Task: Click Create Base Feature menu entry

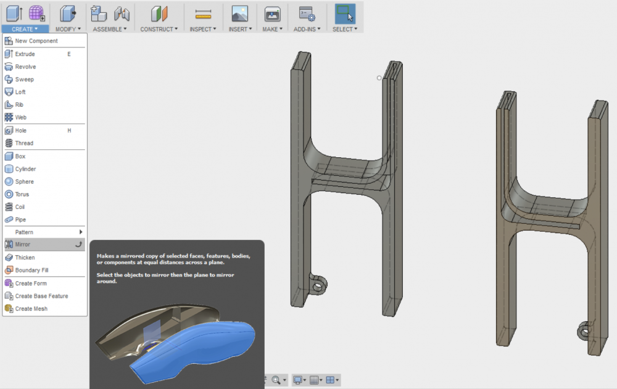Action: click(x=41, y=296)
